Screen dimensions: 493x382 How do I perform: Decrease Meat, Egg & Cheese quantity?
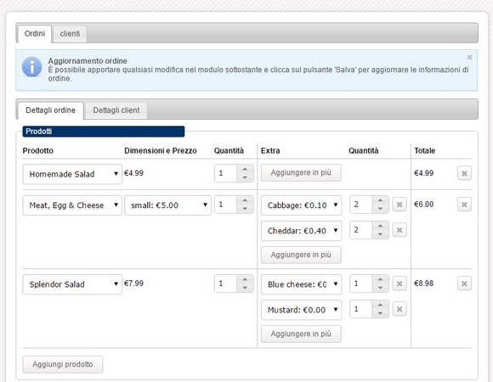[245, 209]
